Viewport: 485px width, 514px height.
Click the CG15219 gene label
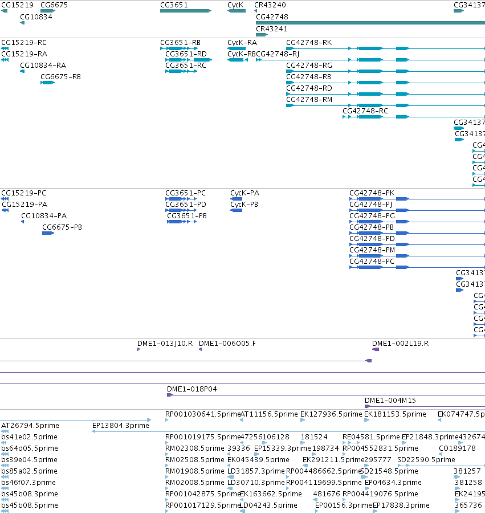pos(17,5)
